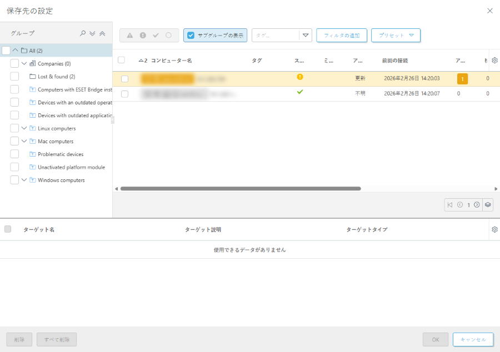Filter by error exclamation status icon
The image size is (500, 352).
143,36
